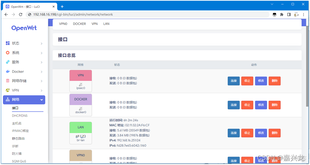Collapse the 网络 menu chevron

[41, 100]
